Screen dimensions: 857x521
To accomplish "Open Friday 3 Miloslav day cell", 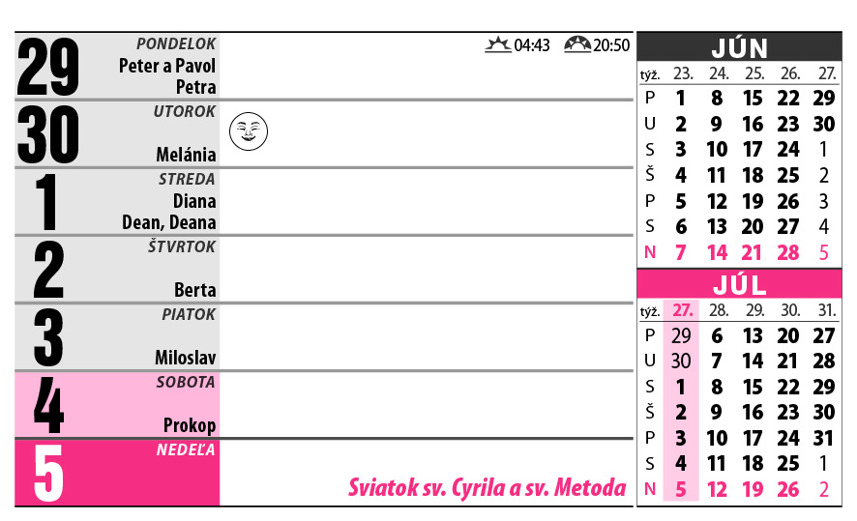I will tap(118, 336).
